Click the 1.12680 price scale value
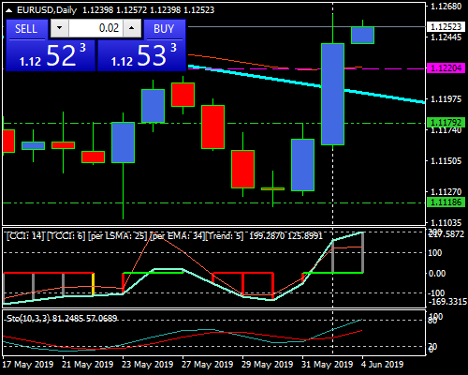 pyautogui.click(x=446, y=7)
